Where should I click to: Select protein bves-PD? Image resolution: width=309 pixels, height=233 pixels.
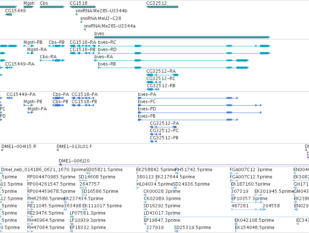click(x=200, y=113)
